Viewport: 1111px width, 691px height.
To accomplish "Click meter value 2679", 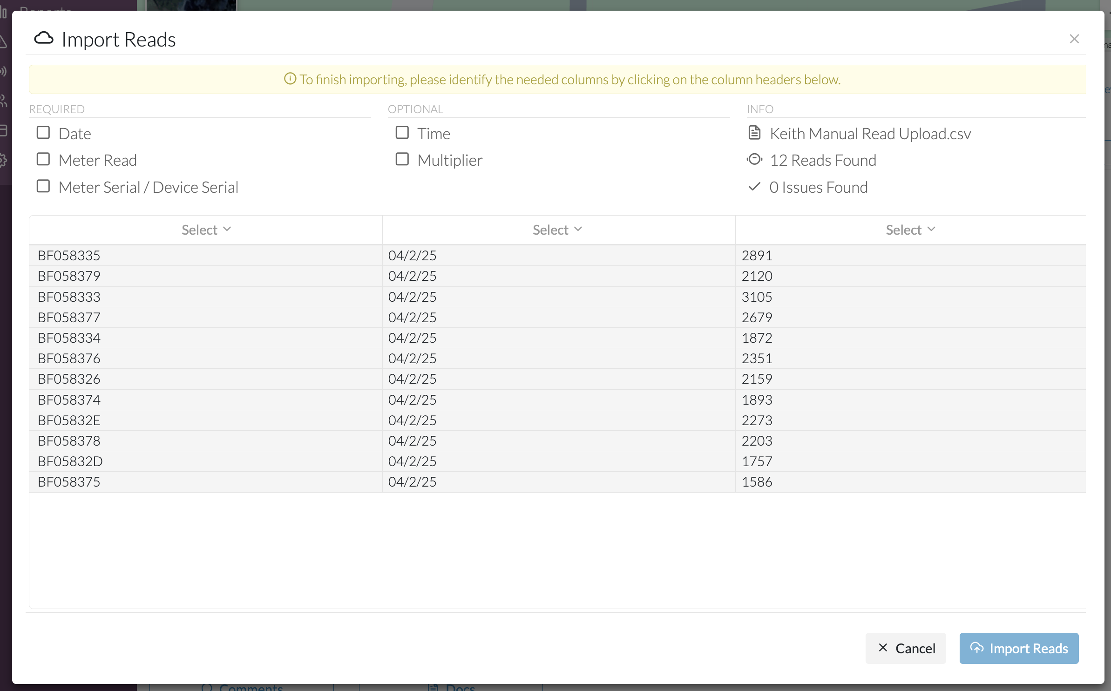I will click(757, 317).
